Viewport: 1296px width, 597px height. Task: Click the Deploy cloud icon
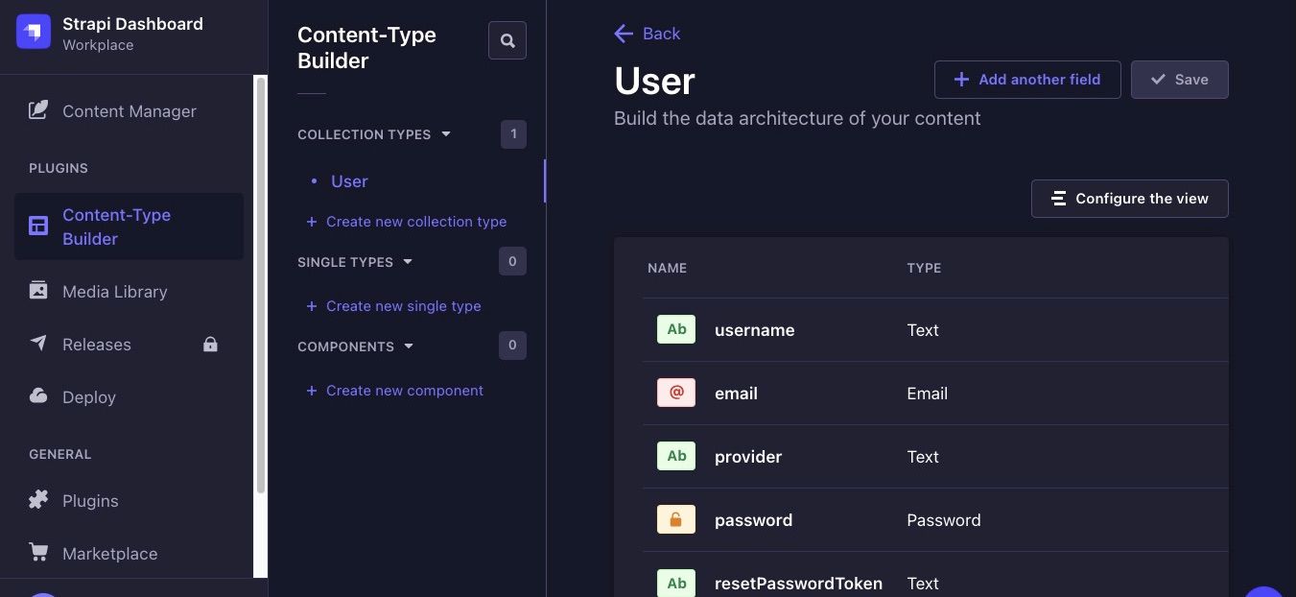[38, 395]
